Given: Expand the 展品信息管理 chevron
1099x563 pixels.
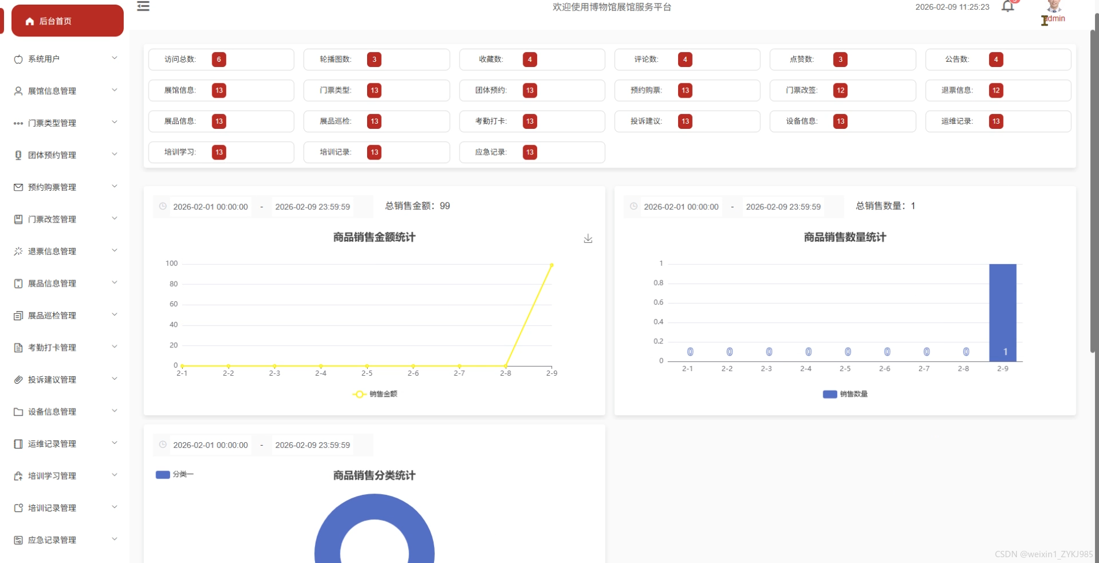Looking at the screenshot, I should click(x=114, y=283).
